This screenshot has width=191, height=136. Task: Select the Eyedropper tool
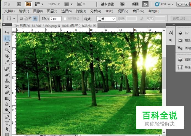pyautogui.click(x=7, y=62)
